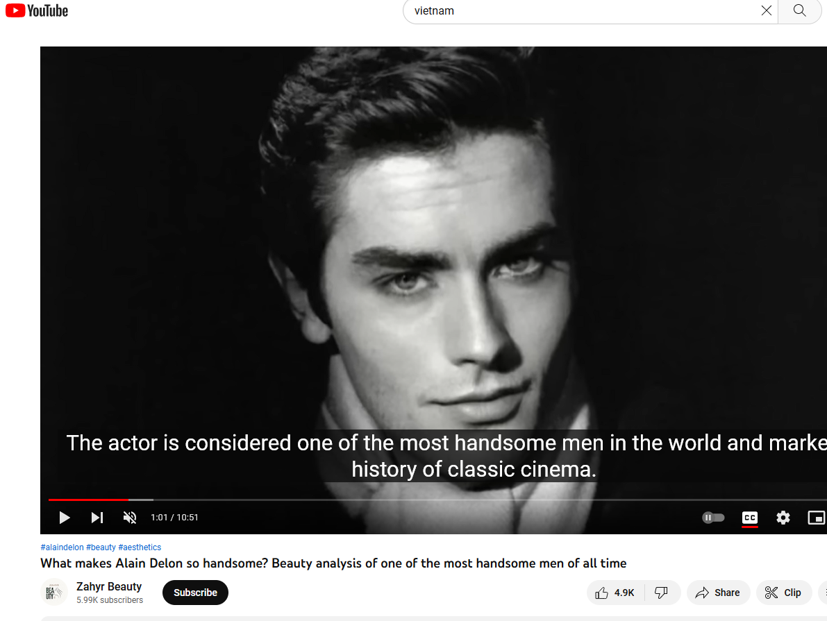
Task: Share this video
Action: [x=718, y=593]
